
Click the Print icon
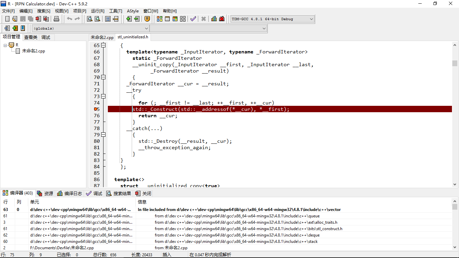point(56,19)
